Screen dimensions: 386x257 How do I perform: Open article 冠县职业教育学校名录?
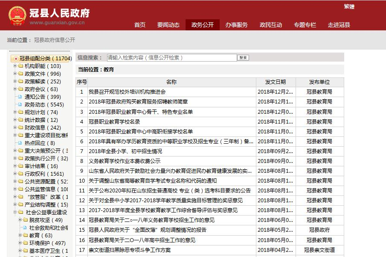(x=114, y=122)
